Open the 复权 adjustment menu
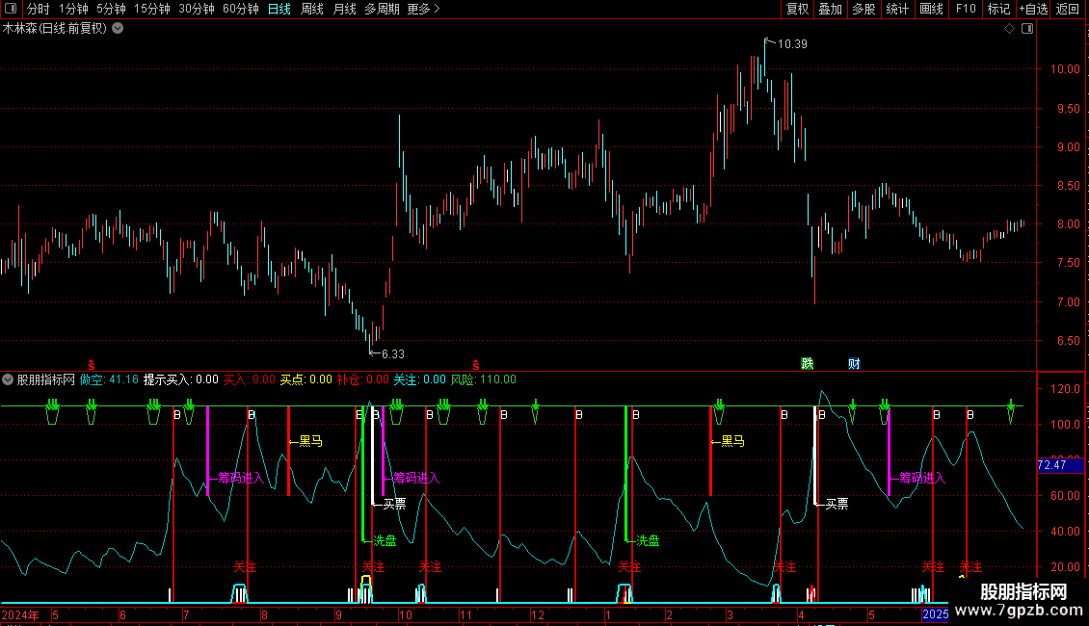 797,9
